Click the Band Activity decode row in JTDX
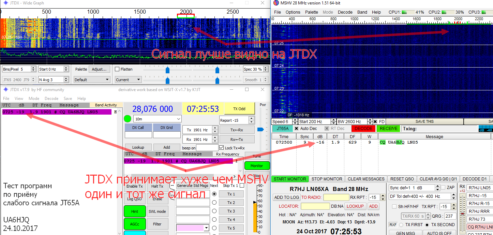This screenshot has height=235, width=493. (57, 112)
